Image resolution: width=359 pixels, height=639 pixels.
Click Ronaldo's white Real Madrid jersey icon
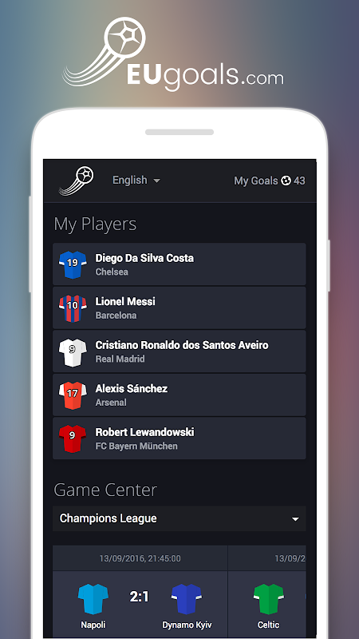click(x=73, y=352)
